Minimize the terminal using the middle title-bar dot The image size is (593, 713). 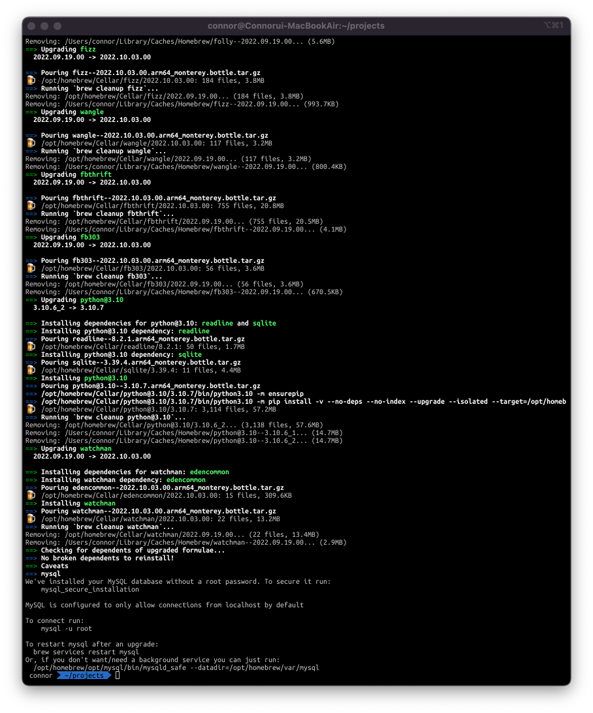pos(44,26)
